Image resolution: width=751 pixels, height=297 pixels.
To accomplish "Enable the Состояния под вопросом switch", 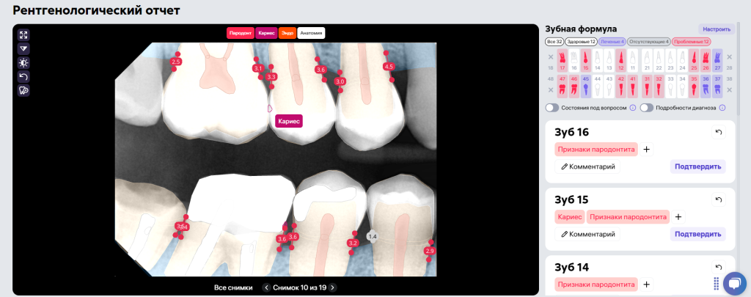I will (x=552, y=108).
